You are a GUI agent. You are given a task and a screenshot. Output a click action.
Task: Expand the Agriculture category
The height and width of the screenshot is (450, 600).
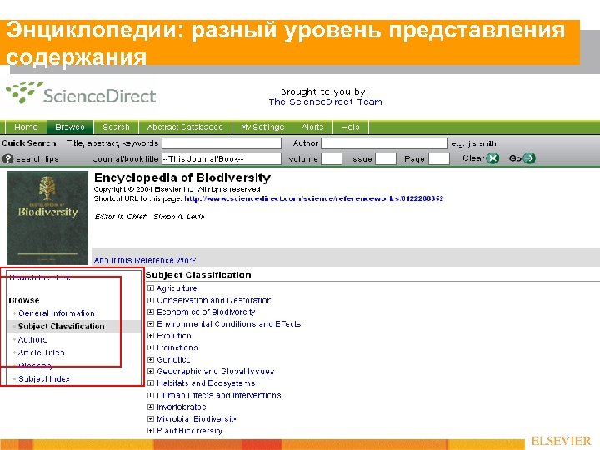[151, 288]
